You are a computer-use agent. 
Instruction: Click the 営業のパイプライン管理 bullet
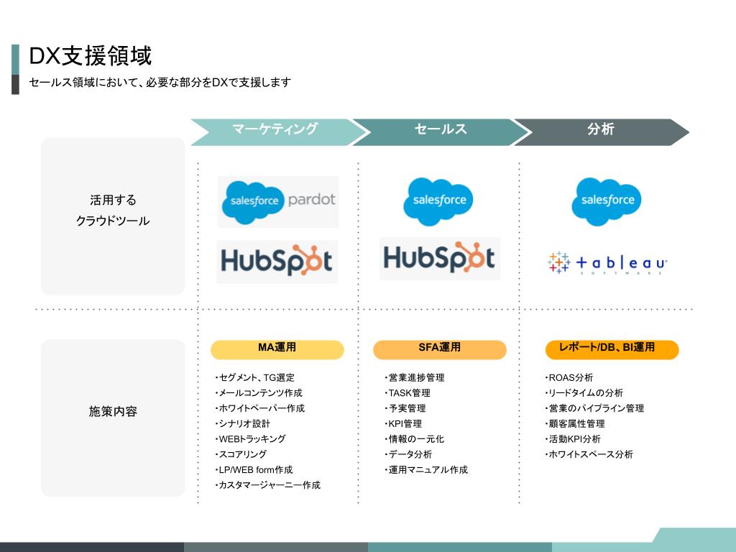point(594,408)
